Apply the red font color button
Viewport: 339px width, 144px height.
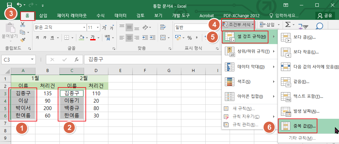(93, 38)
